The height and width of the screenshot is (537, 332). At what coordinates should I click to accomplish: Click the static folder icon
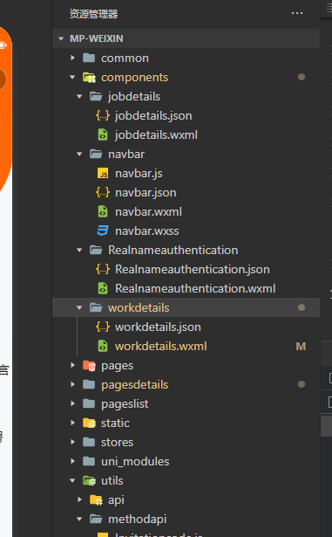coord(89,423)
